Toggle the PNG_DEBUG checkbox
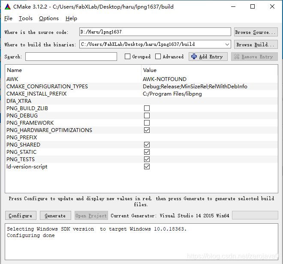The image size is (283, 264). pos(147,115)
